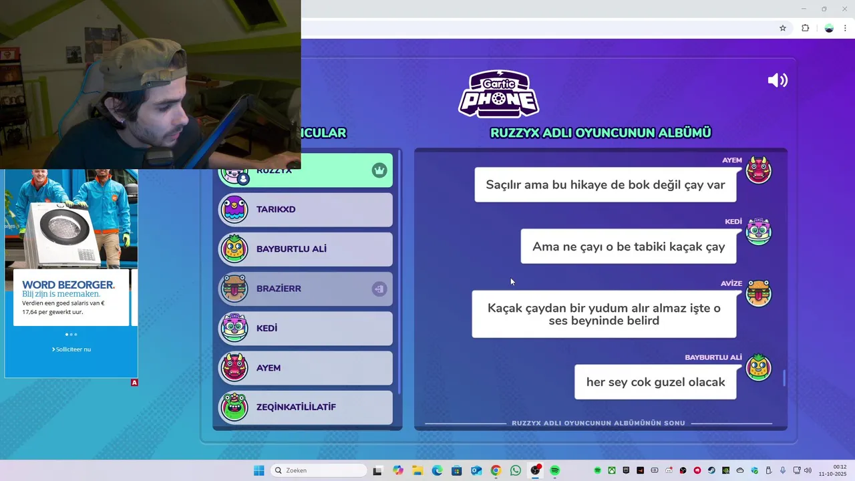Open Copilot from the taskbar
Viewport: 855px width, 481px height.
398,470
